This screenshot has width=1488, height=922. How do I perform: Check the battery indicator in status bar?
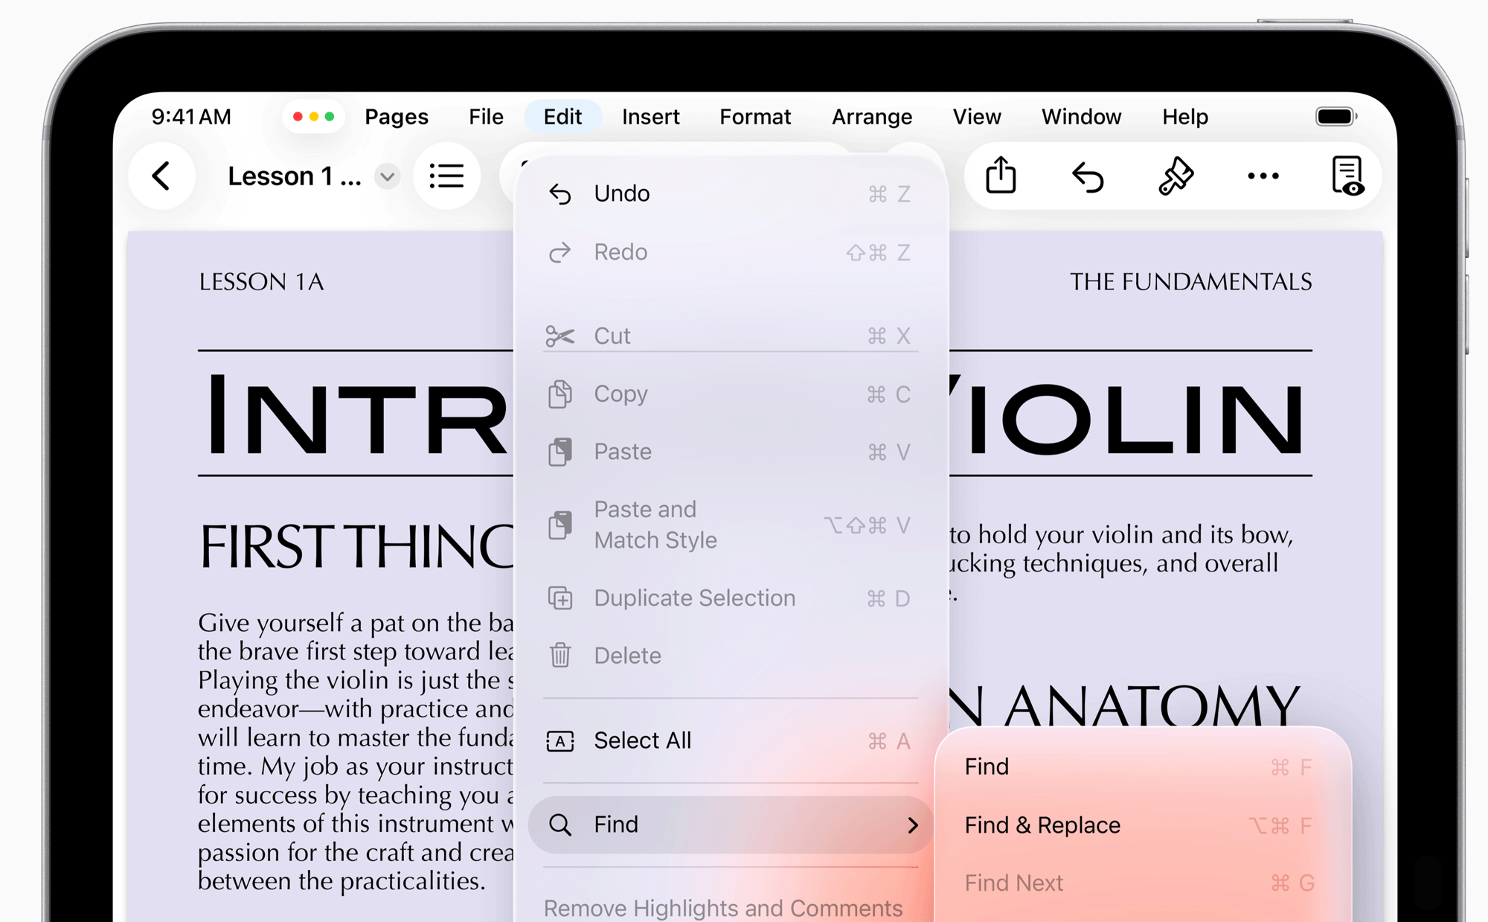click(x=1336, y=117)
